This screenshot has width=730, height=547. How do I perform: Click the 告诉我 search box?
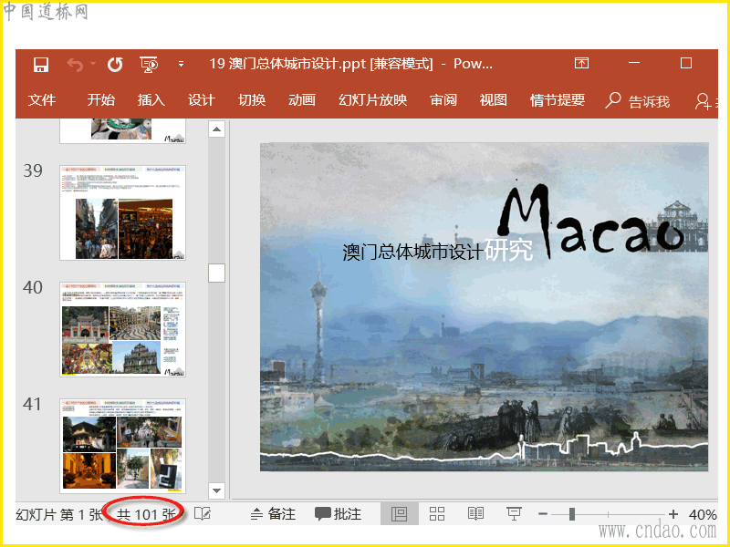coord(637,101)
